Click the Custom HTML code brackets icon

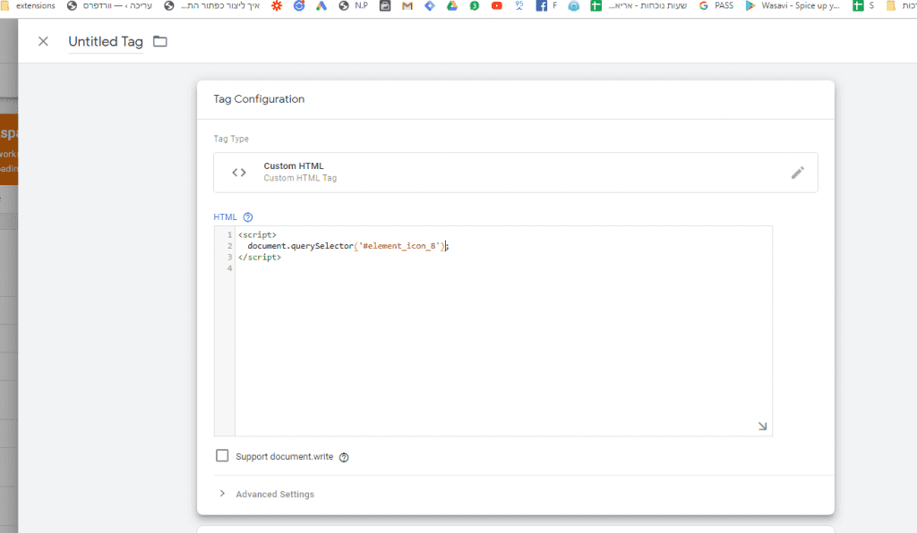tap(239, 173)
